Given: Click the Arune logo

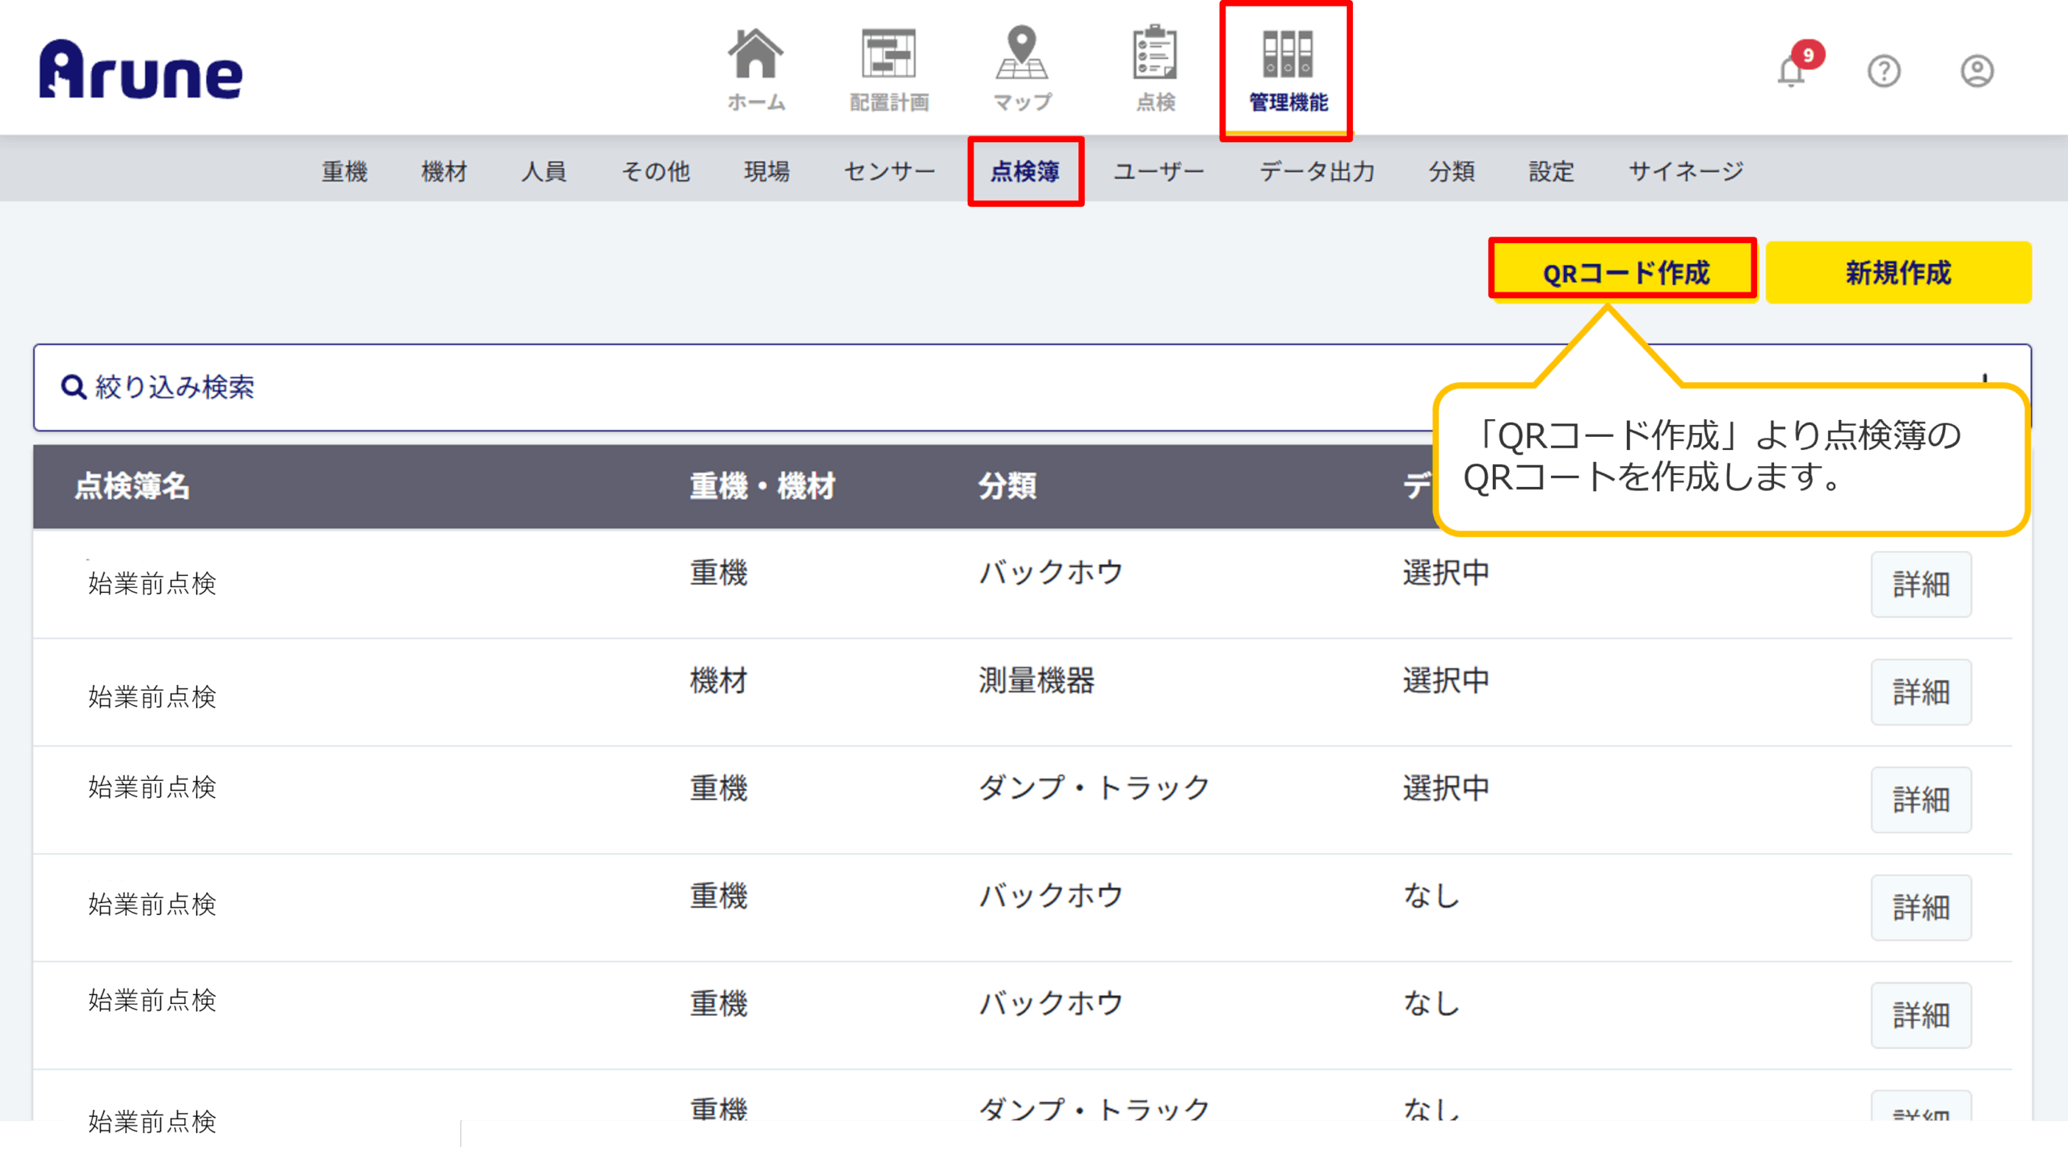Looking at the screenshot, I should (141, 70).
